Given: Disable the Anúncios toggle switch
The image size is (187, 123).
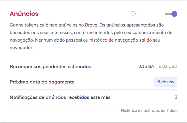Looking at the screenshot, I should [x=171, y=14].
